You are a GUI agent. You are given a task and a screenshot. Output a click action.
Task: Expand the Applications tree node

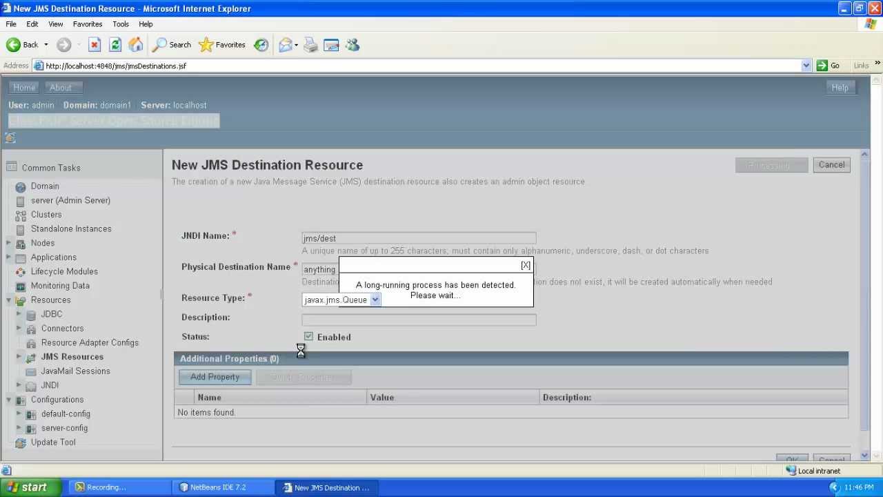[x=9, y=257]
